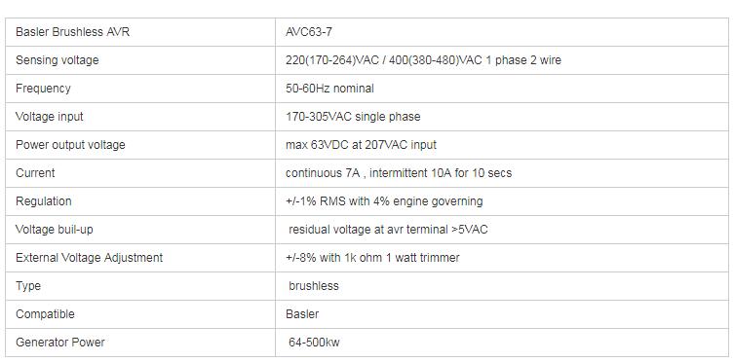Select the '50-60Hz nominal' value
734x362 pixels.
[x=329, y=89]
